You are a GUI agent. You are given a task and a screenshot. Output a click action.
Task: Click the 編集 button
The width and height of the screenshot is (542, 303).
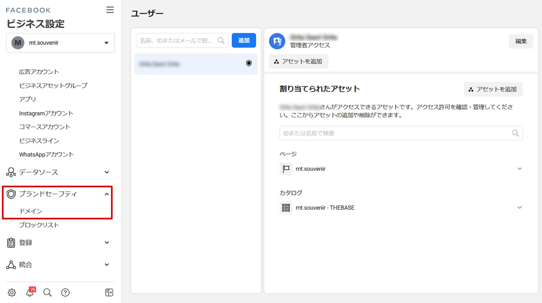tap(521, 41)
